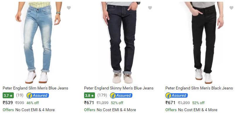Open Peter England Skinny Men's Blue Jeans
The height and width of the screenshot is (115, 242).
tap(119, 88)
